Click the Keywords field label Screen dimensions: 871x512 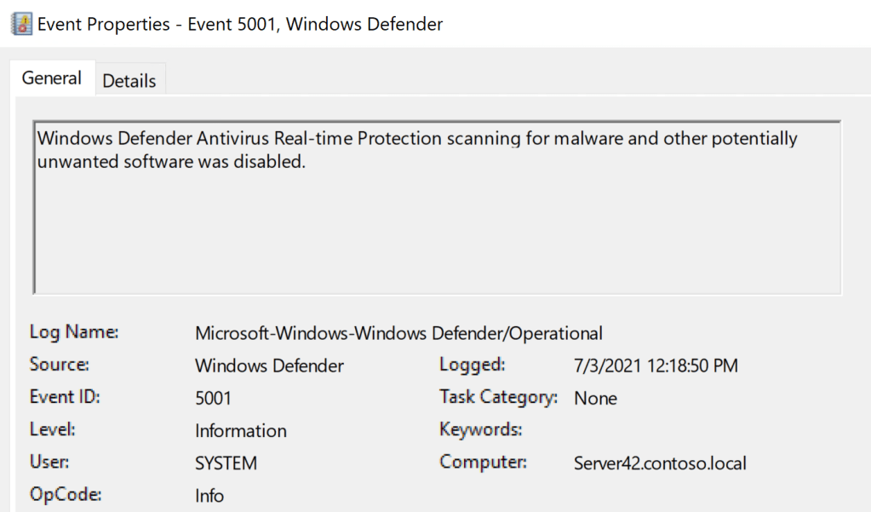(480, 429)
